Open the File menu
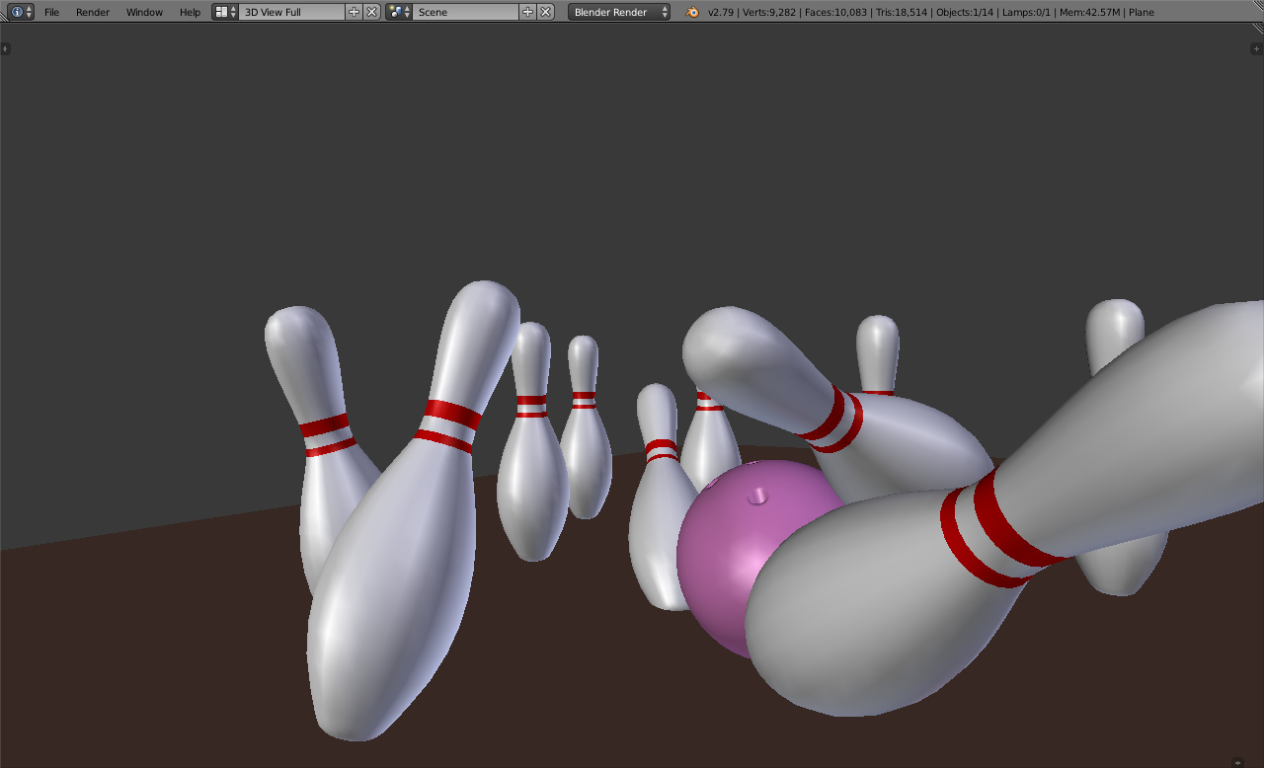This screenshot has height=768, width=1264. (x=51, y=12)
